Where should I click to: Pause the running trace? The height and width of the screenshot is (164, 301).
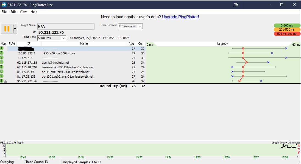tap(7, 29)
